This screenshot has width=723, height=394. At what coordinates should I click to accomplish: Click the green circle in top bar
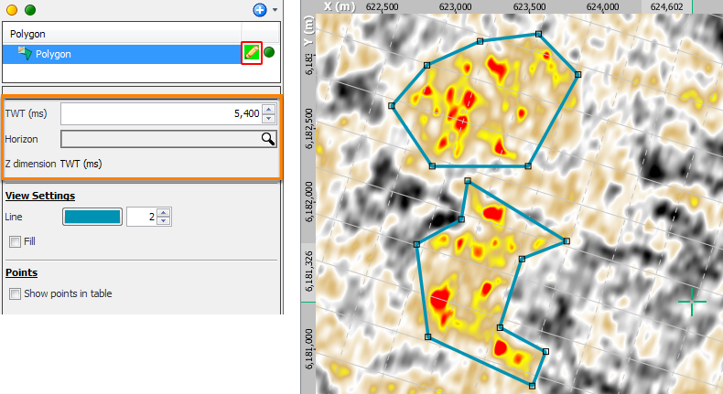[x=30, y=10]
